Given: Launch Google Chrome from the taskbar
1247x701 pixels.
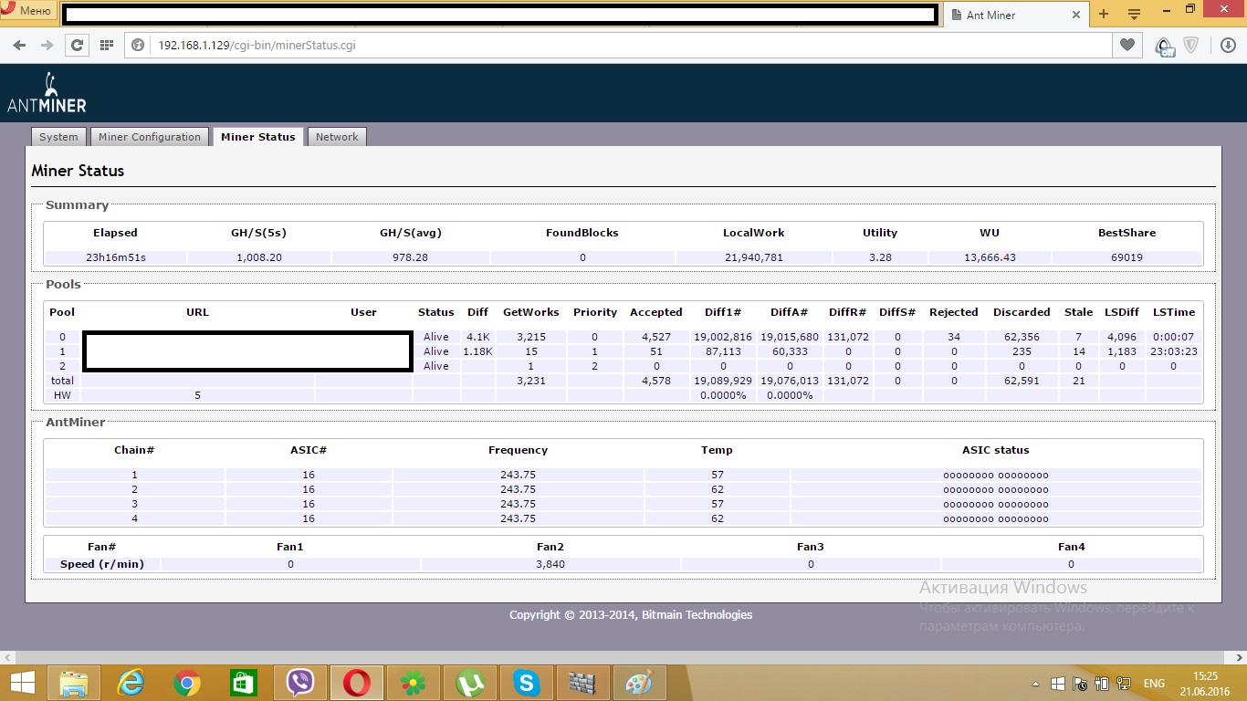Looking at the screenshot, I should click(187, 682).
